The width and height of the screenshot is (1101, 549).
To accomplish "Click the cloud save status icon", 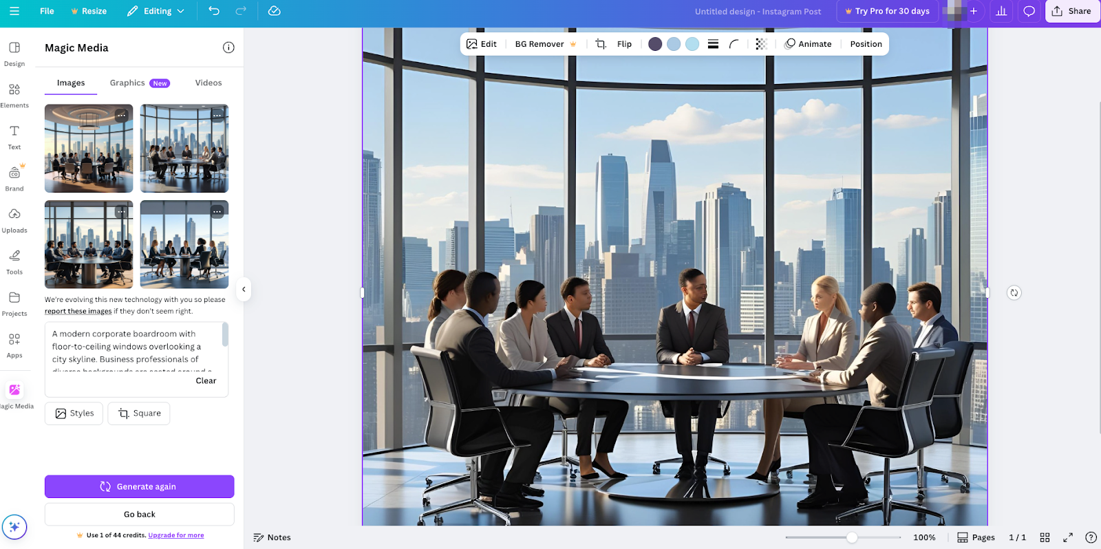I will tap(274, 11).
